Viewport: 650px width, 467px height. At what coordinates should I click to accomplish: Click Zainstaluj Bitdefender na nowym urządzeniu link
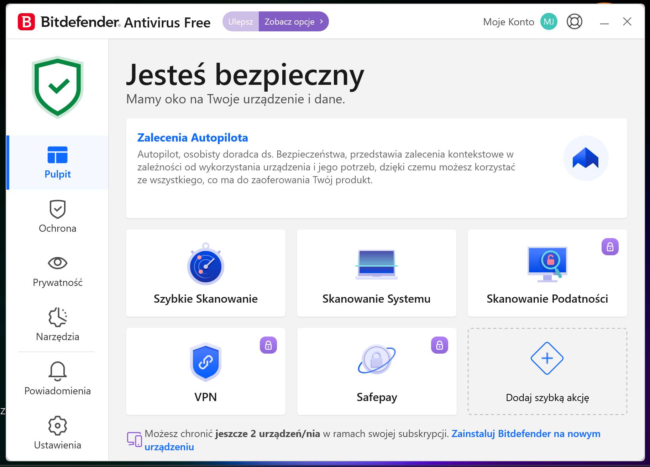[x=372, y=440]
